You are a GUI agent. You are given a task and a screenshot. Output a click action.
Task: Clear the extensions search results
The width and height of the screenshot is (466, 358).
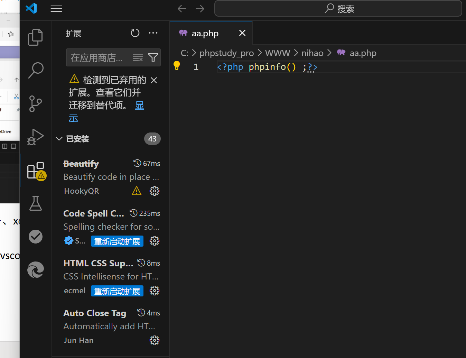(x=138, y=57)
